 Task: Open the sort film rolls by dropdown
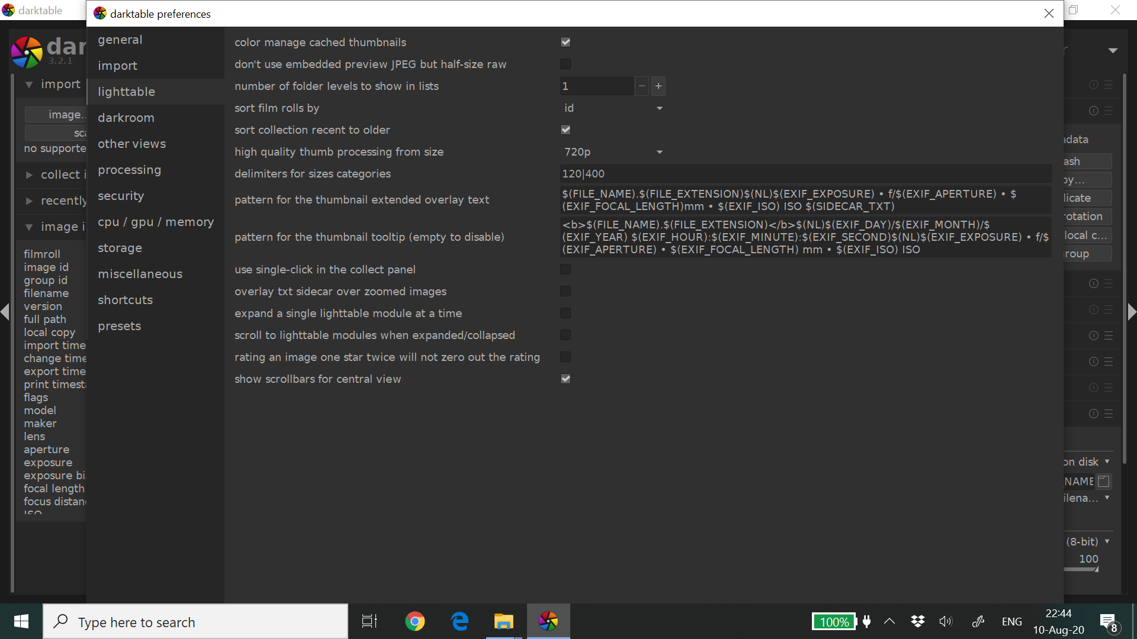613,108
